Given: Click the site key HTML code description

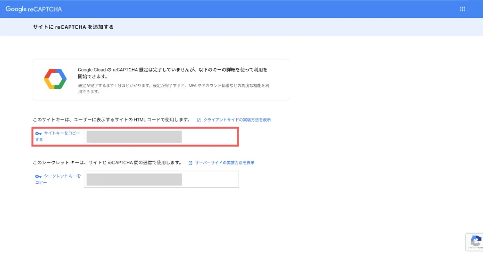Looking at the screenshot, I should pyautogui.click(x=111, y=120).
